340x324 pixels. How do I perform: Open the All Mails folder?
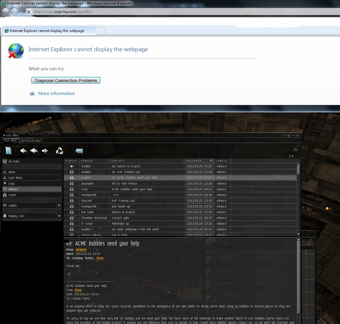[x=32, y=161]
